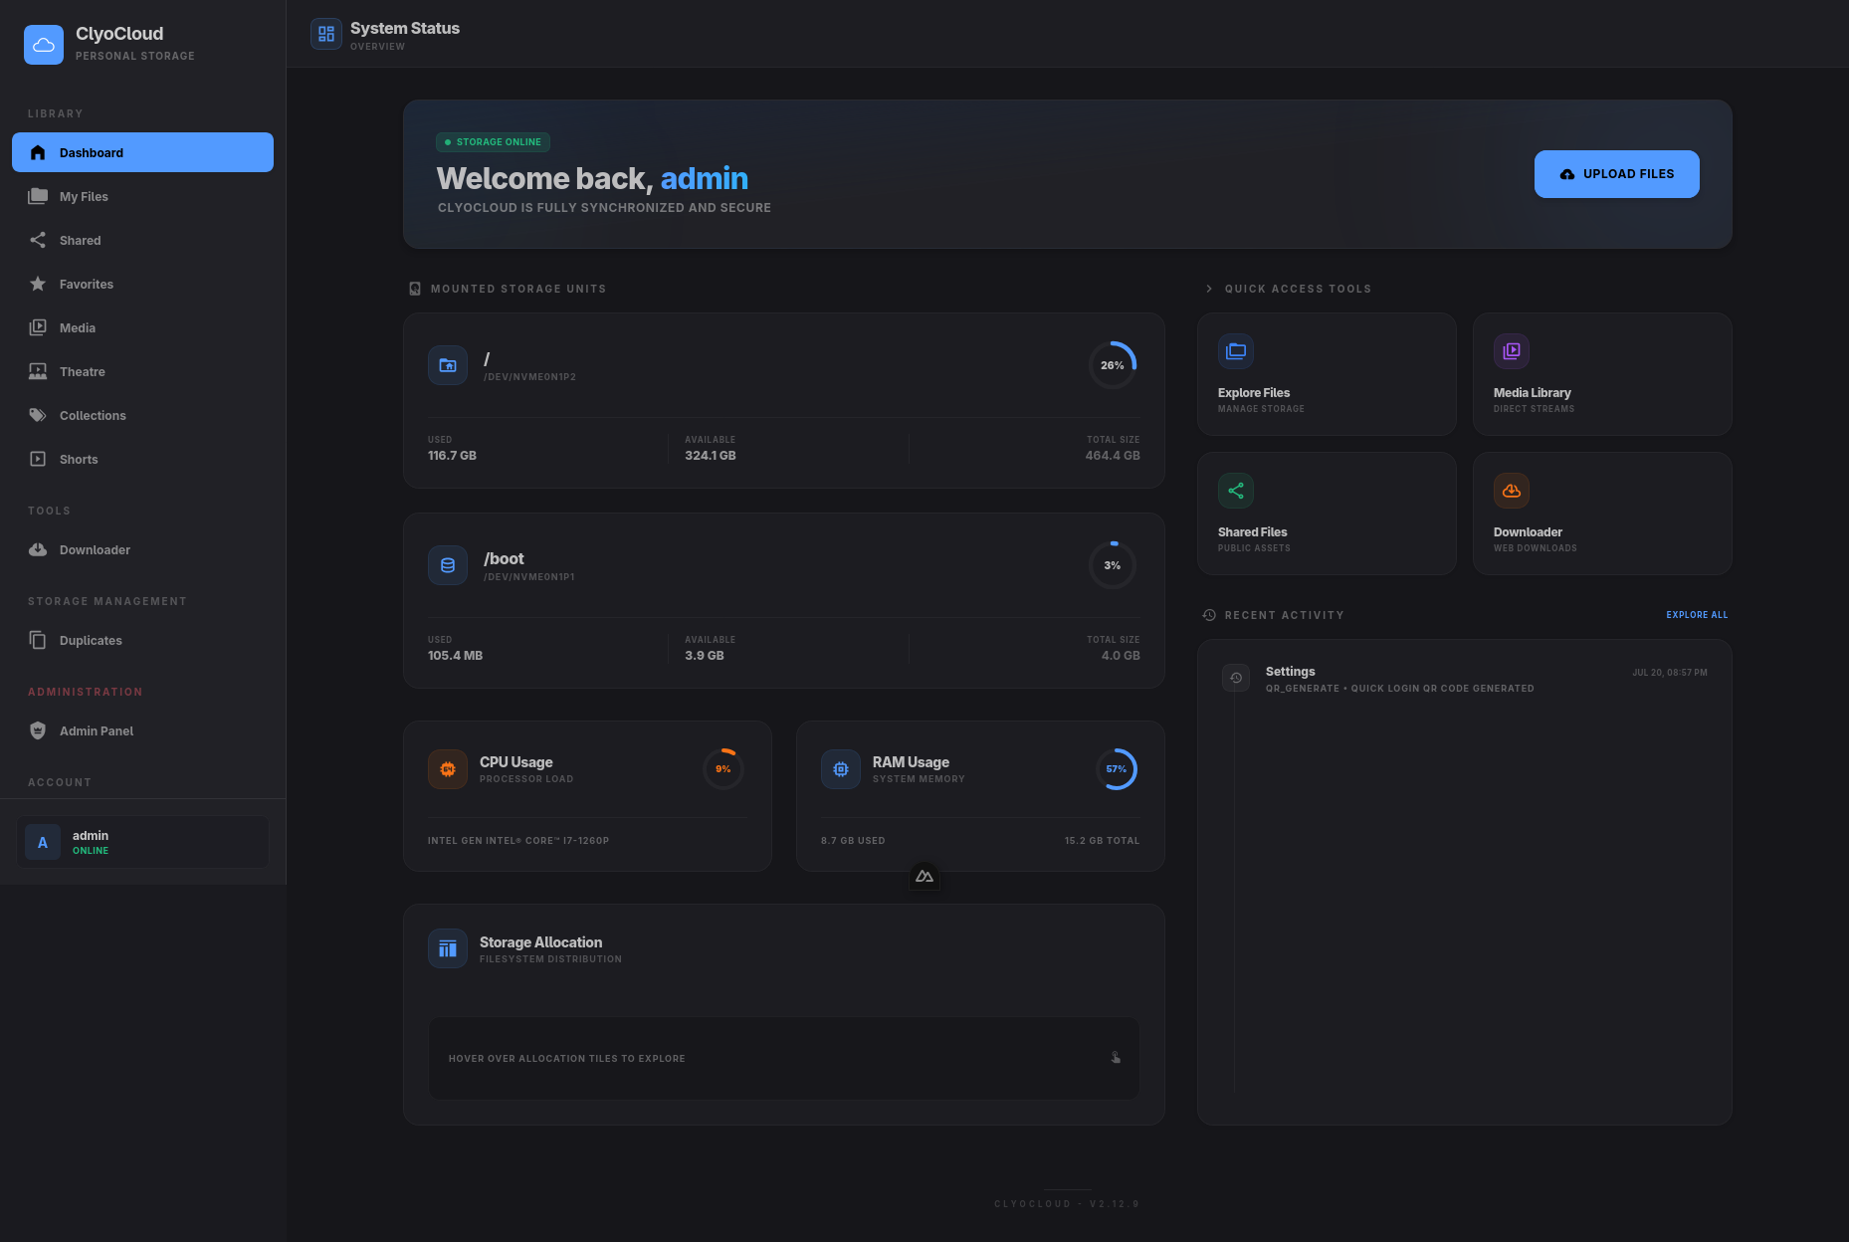1849x1242 pixels.
Task: Click the Duplicates copy icon
Action: coord(38,640)
